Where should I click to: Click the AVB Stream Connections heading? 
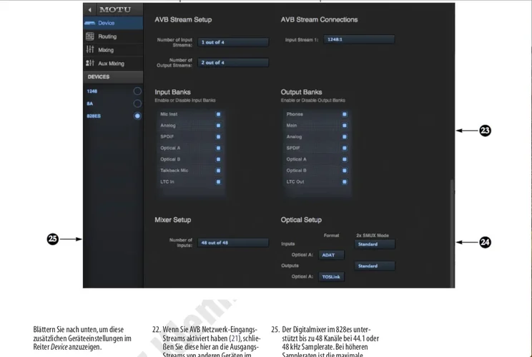319,20
